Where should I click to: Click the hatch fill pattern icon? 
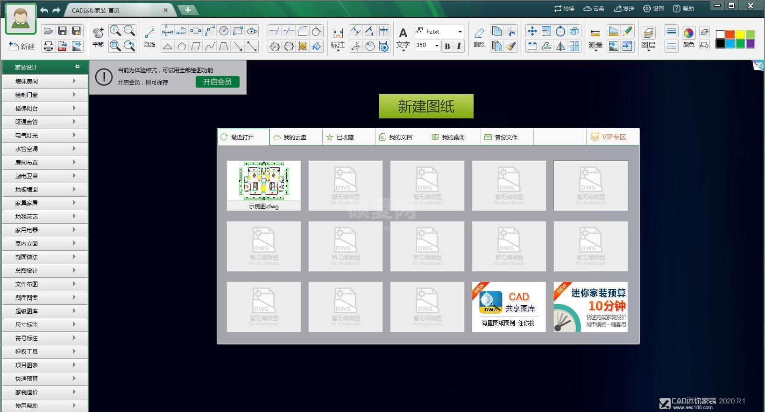pos(303,46)
